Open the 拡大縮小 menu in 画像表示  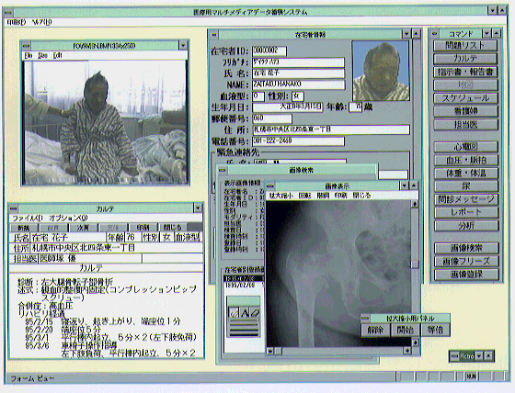point(280,196)
